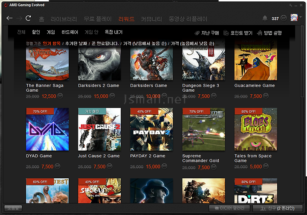Click AMD Gaming Evolved logo icon
This screenshot has width=307, height=215.
pyautogui.click(x=6, y=5)
